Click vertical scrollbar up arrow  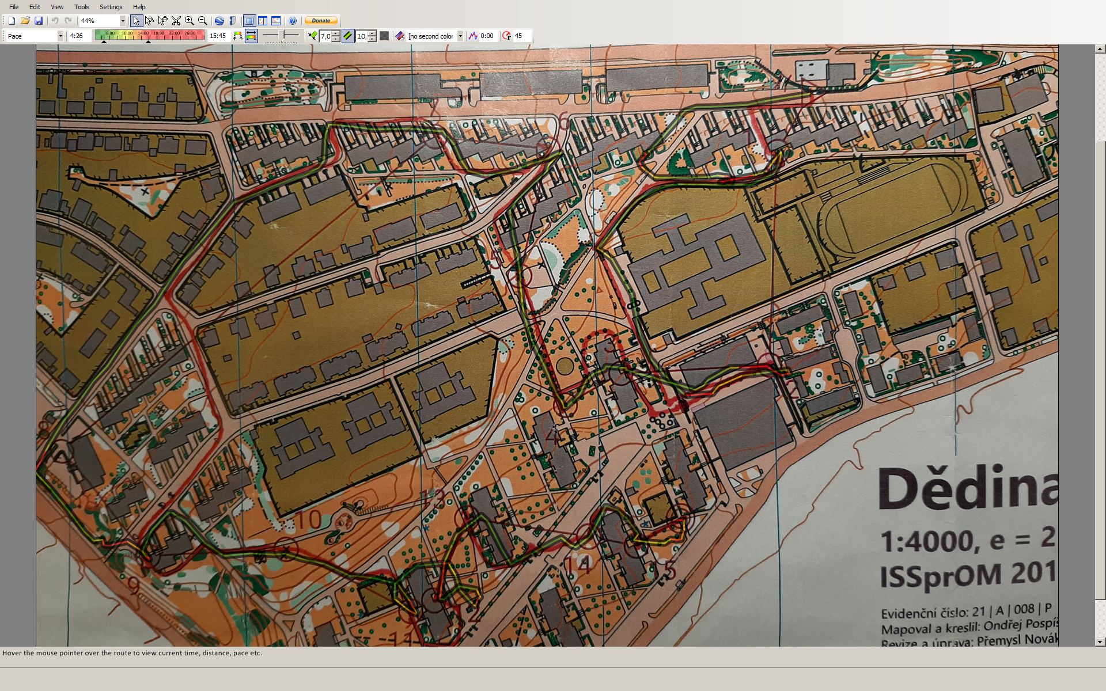(x=1100, y=49)
